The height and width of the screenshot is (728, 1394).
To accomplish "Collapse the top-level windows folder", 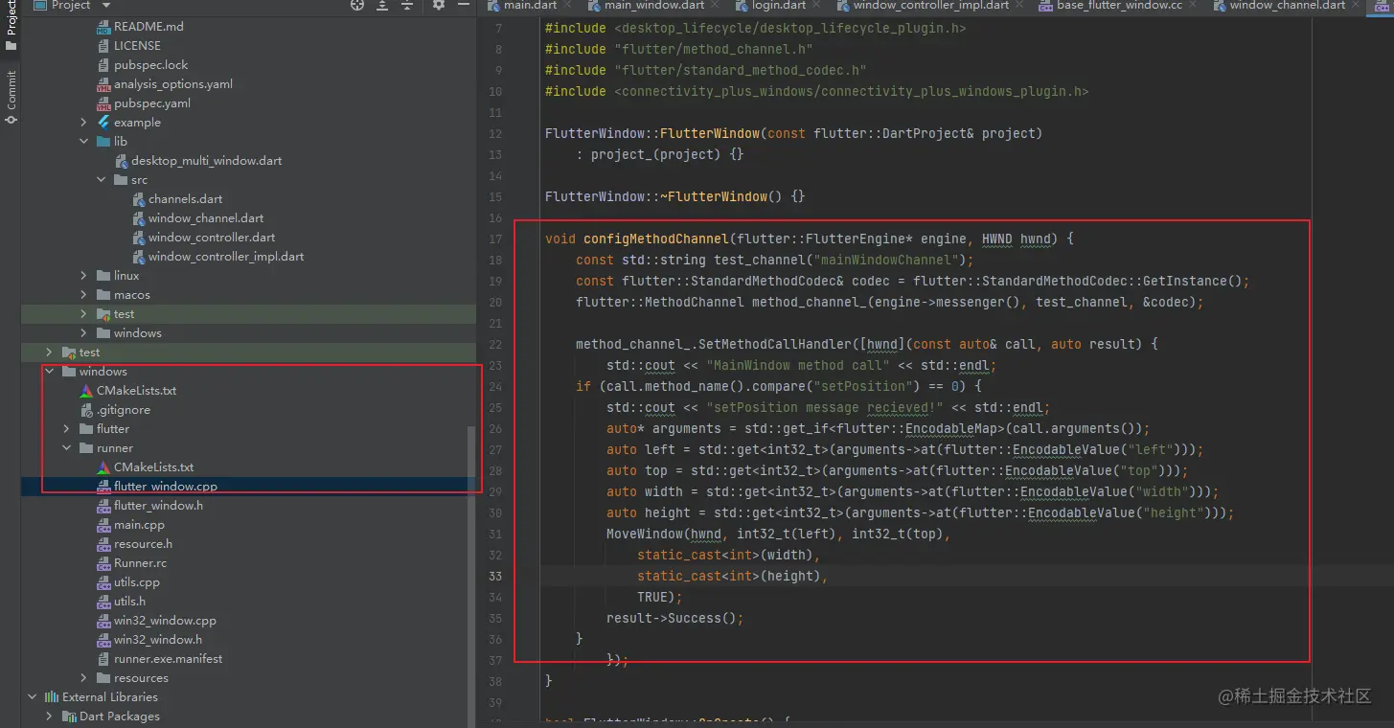I will point(49,372).
